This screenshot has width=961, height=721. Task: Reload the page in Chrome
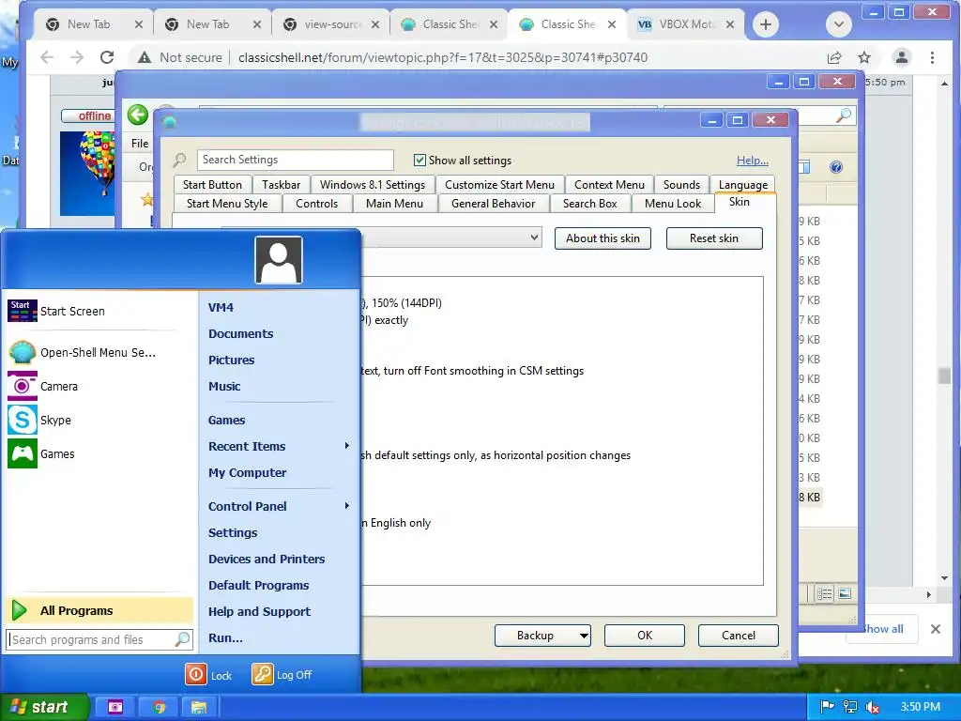(x=107, y=57)
